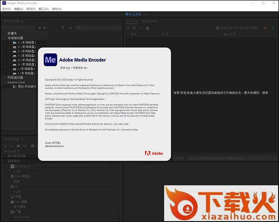
Task: Click the red stop queue button
Action: coord(265,28)
